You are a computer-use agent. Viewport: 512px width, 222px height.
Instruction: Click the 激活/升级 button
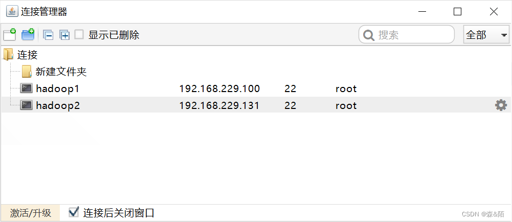click(30, 213)
